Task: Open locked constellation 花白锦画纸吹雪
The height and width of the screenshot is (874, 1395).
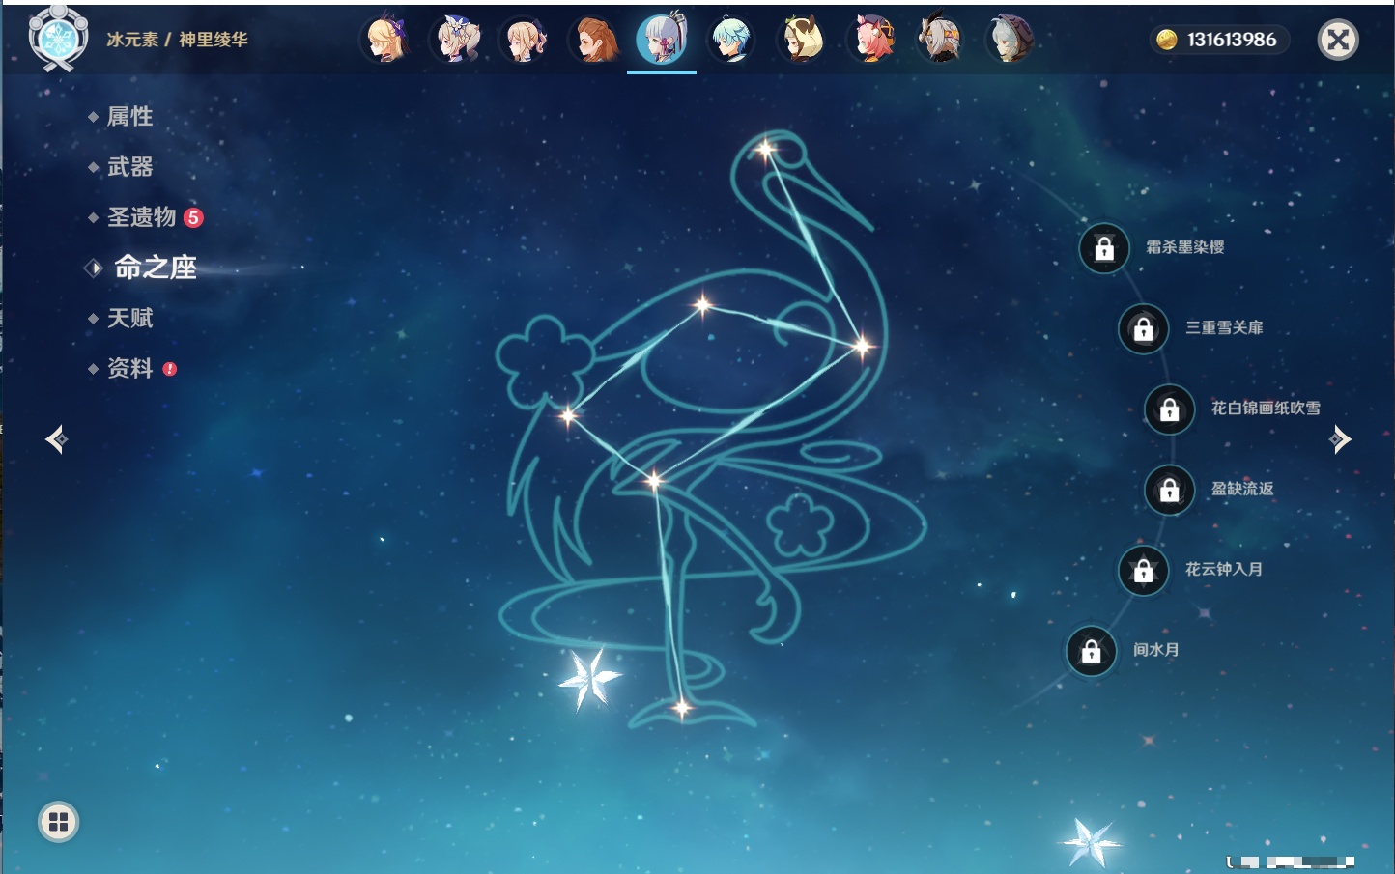Action: [1169, 409]
